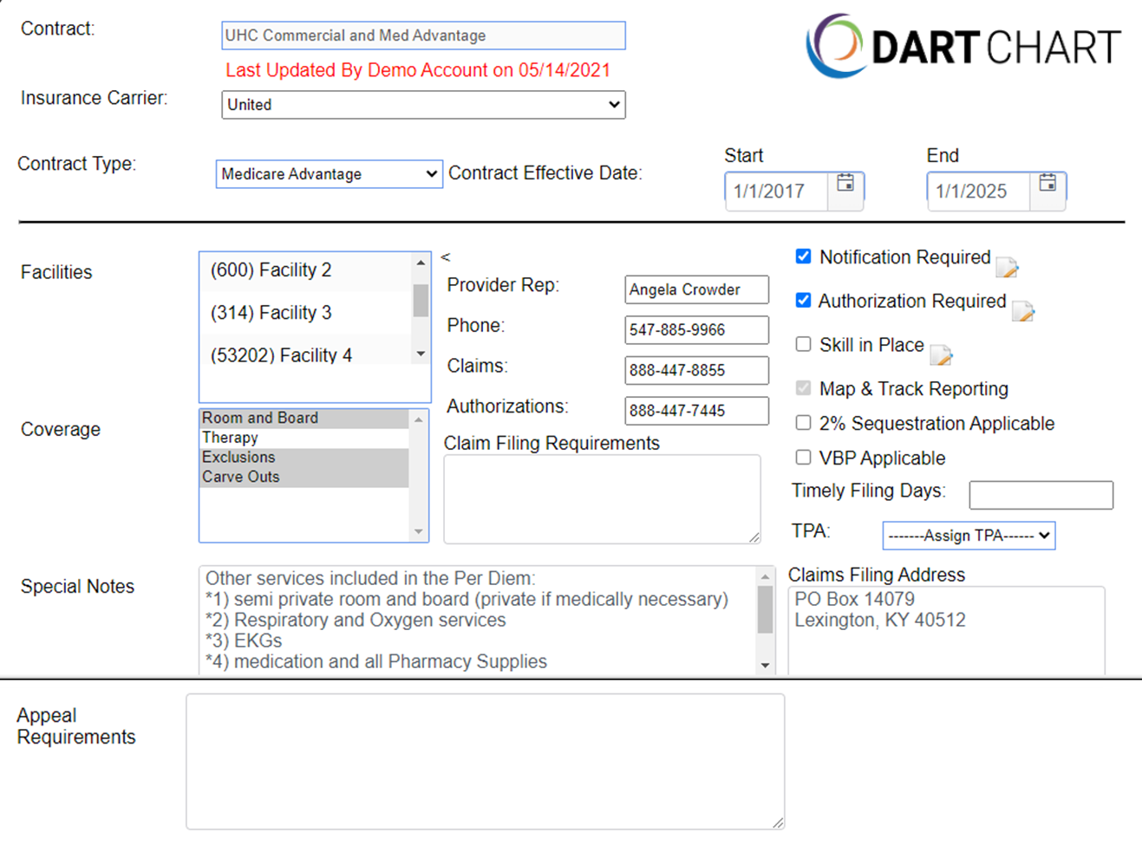Click the Appeal Requirements text area

coord(485,762)
